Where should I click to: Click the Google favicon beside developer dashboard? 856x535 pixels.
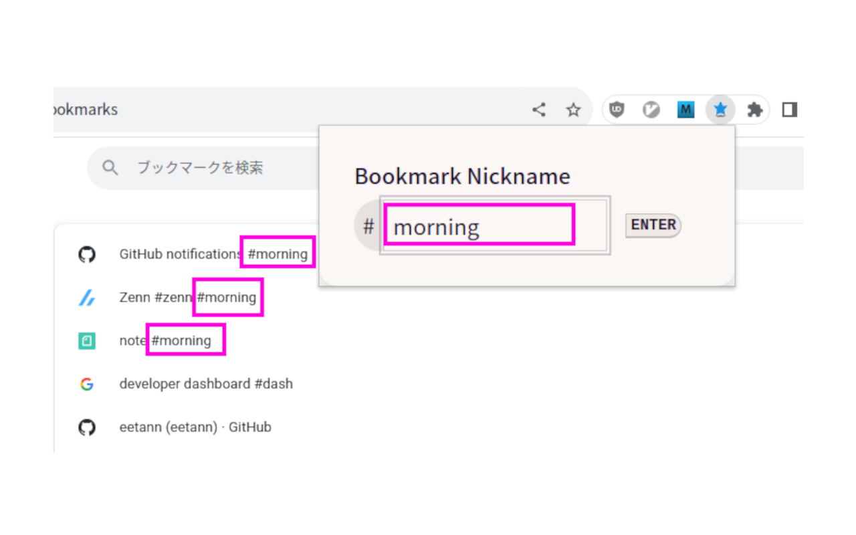click(x=86, y=385)
